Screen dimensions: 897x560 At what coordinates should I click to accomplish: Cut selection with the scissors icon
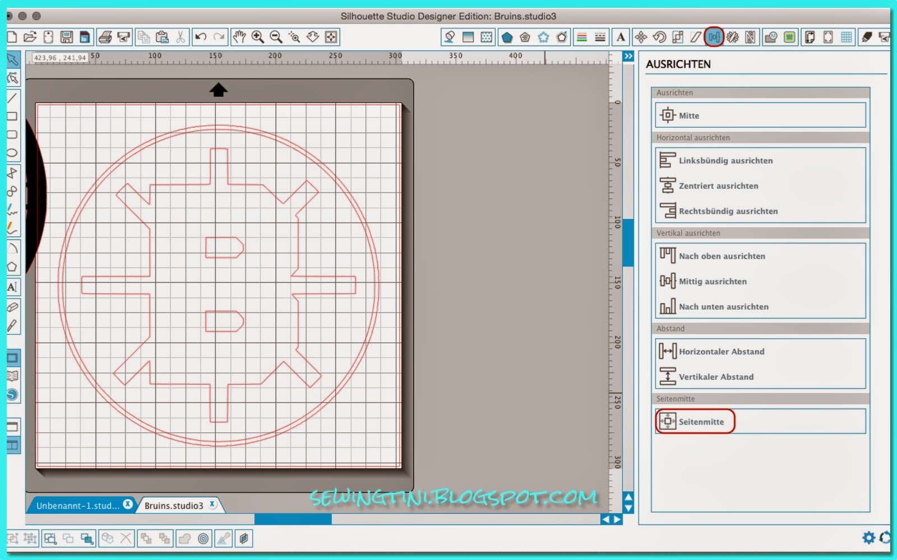(x=180, y=38)
